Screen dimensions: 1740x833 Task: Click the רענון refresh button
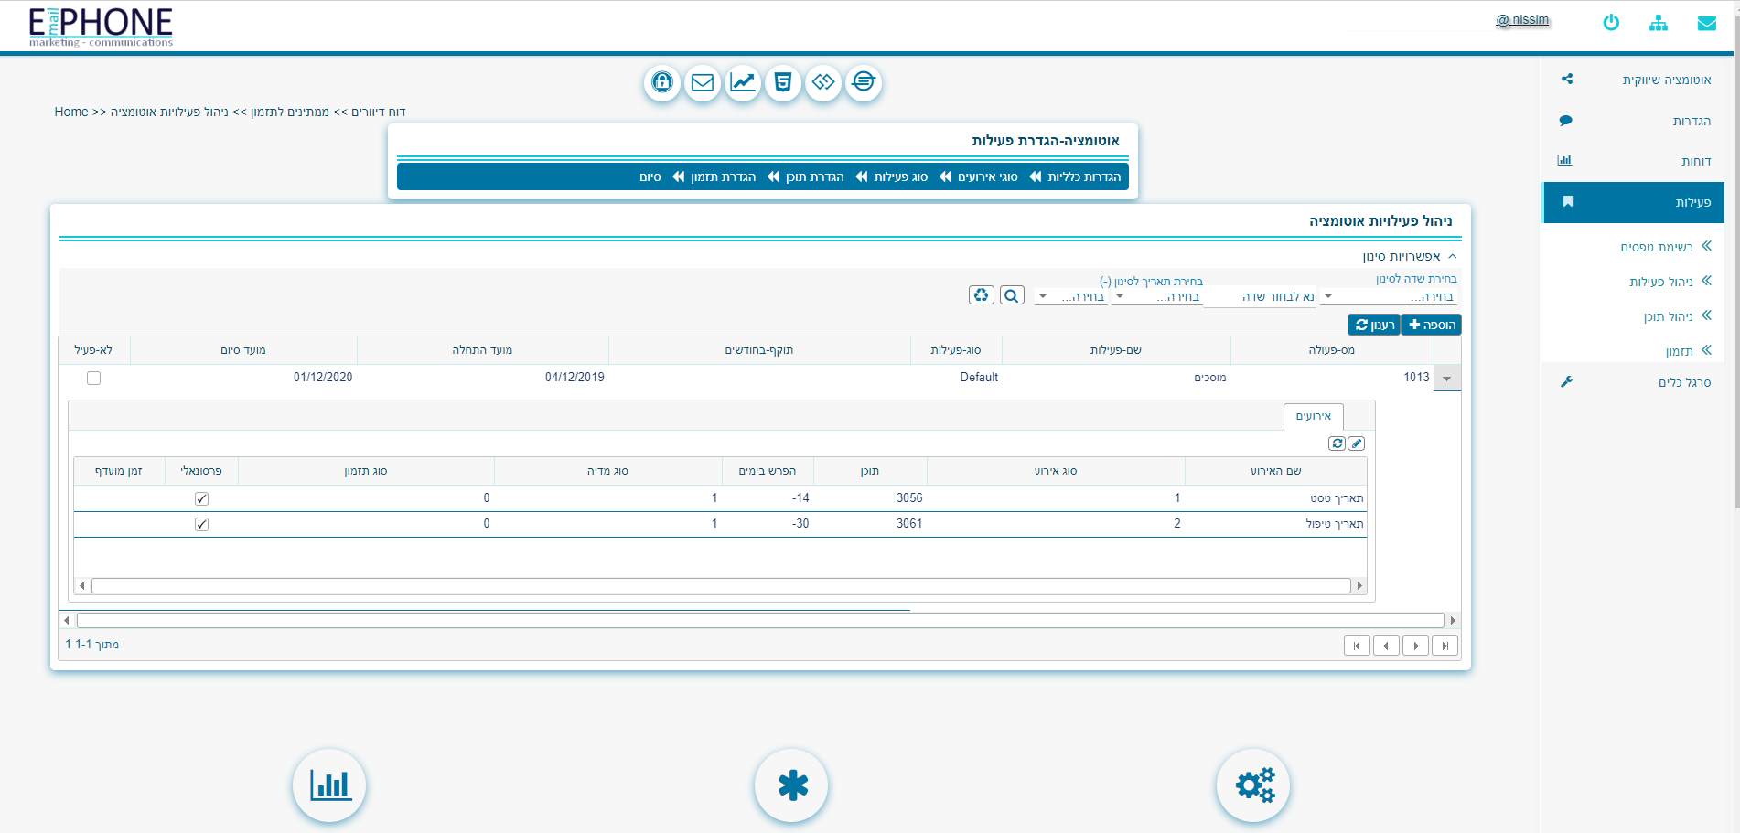click(x=1374, y=325)
